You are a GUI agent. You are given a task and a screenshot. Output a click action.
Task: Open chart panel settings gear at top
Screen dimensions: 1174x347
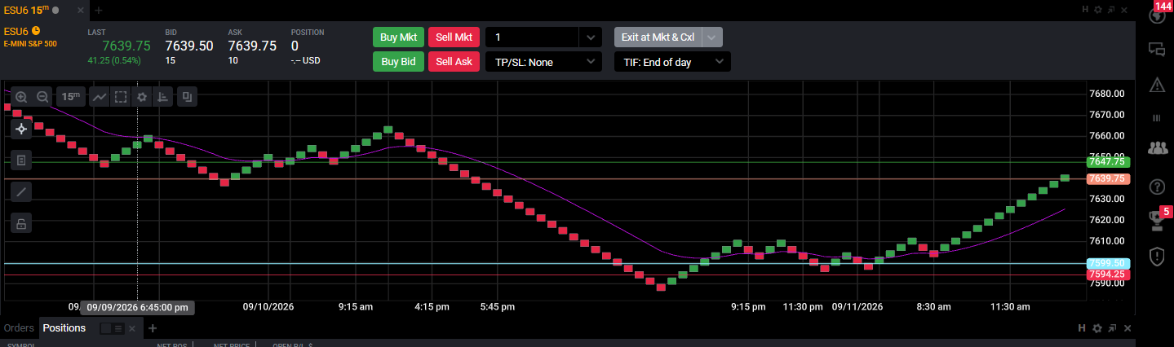(1098, 10)
